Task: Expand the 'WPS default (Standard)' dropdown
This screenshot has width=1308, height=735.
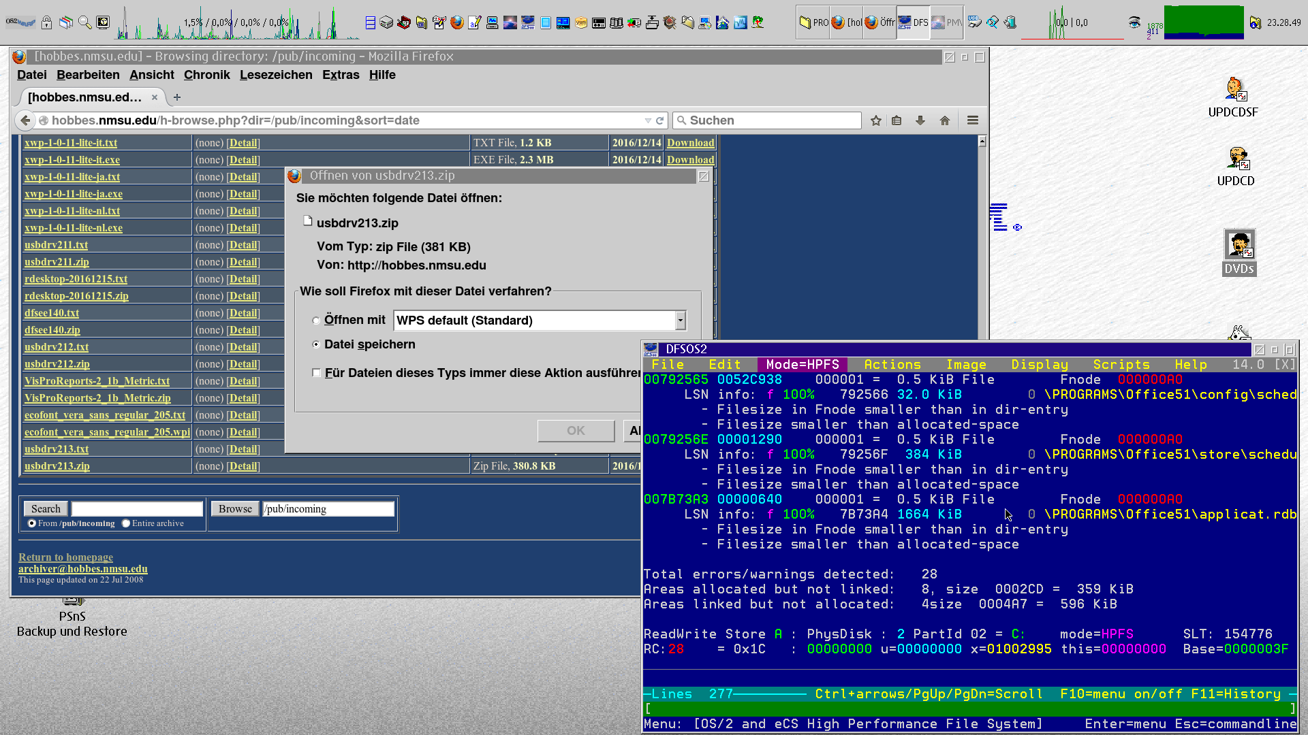Action: click(x=680, y=321)
